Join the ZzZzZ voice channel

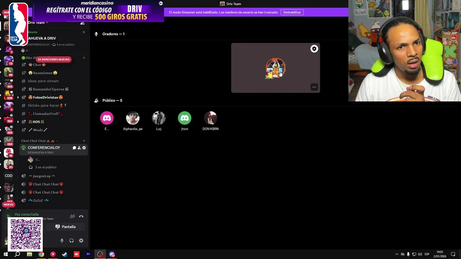(53, 200)
